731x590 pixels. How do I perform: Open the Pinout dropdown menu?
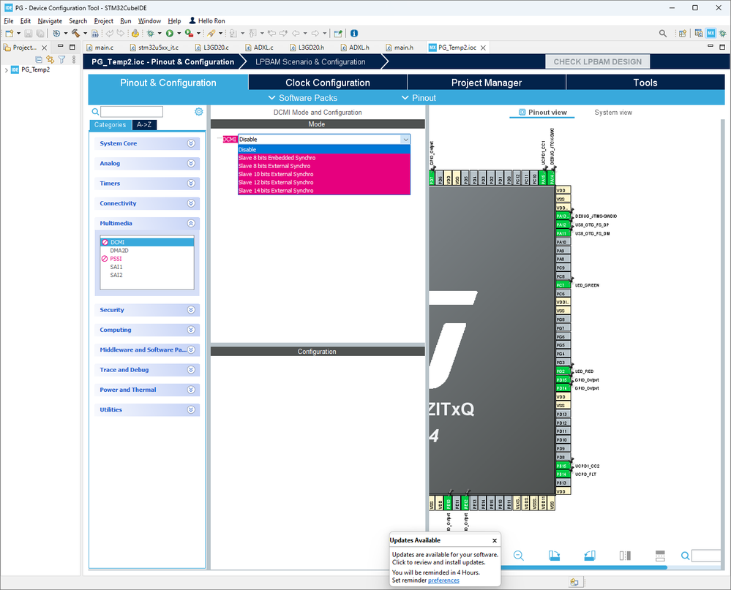point(419,98)
